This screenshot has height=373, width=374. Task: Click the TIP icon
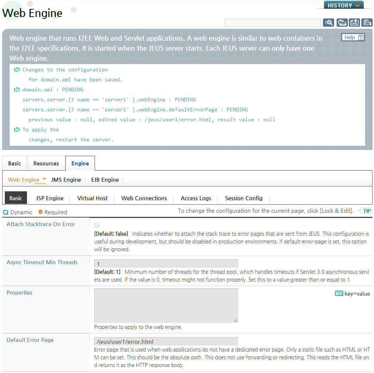pyautogui.click(x=365, y=211)
